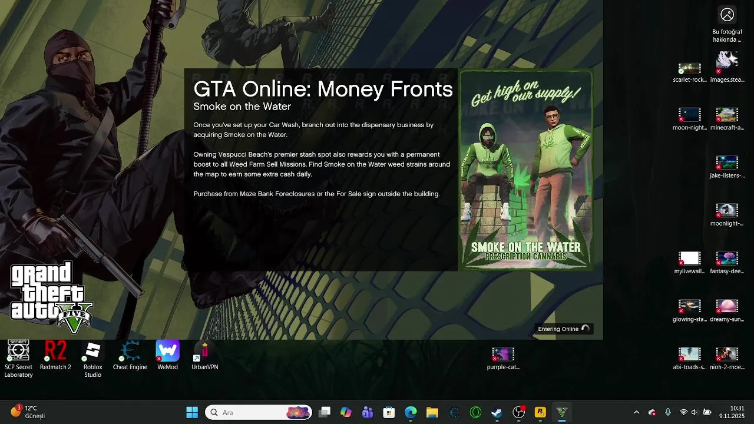Launch Redmatch 2 from the desktop

[55, 355]
